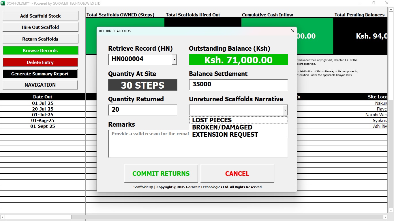Focus the Quantity Returned field

142,110
